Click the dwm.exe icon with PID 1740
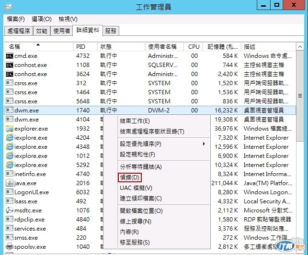308x255 pixels. (x=10, y=111)
